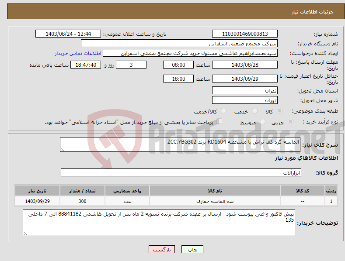The height and width of the screenshot is (261, 345).
Task: Click the تاریخ نیاز column header
Action: click(x=38, y=191)
